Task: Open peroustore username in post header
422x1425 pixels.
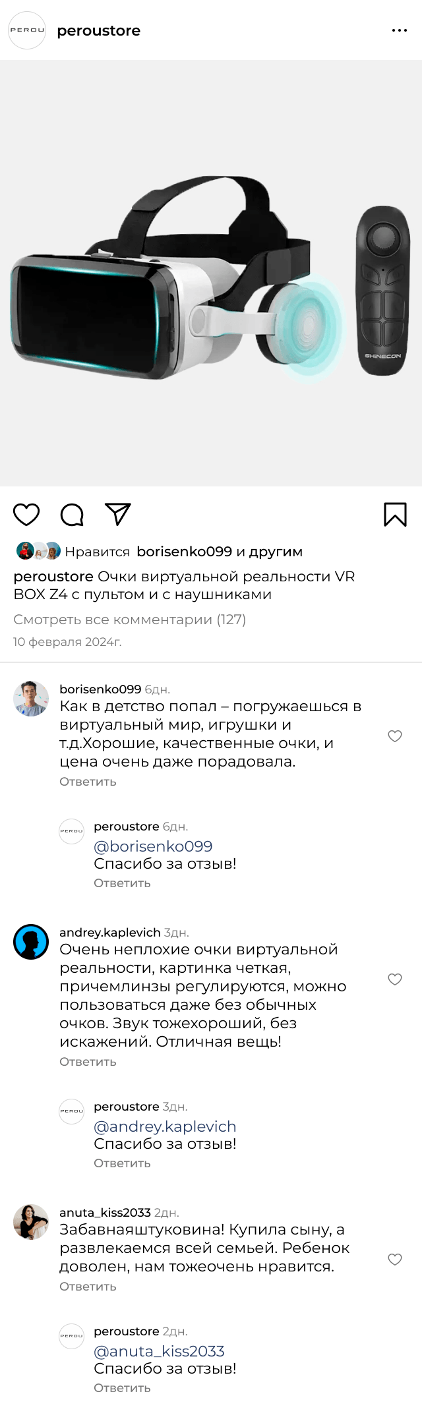Action: coord(99,30)
